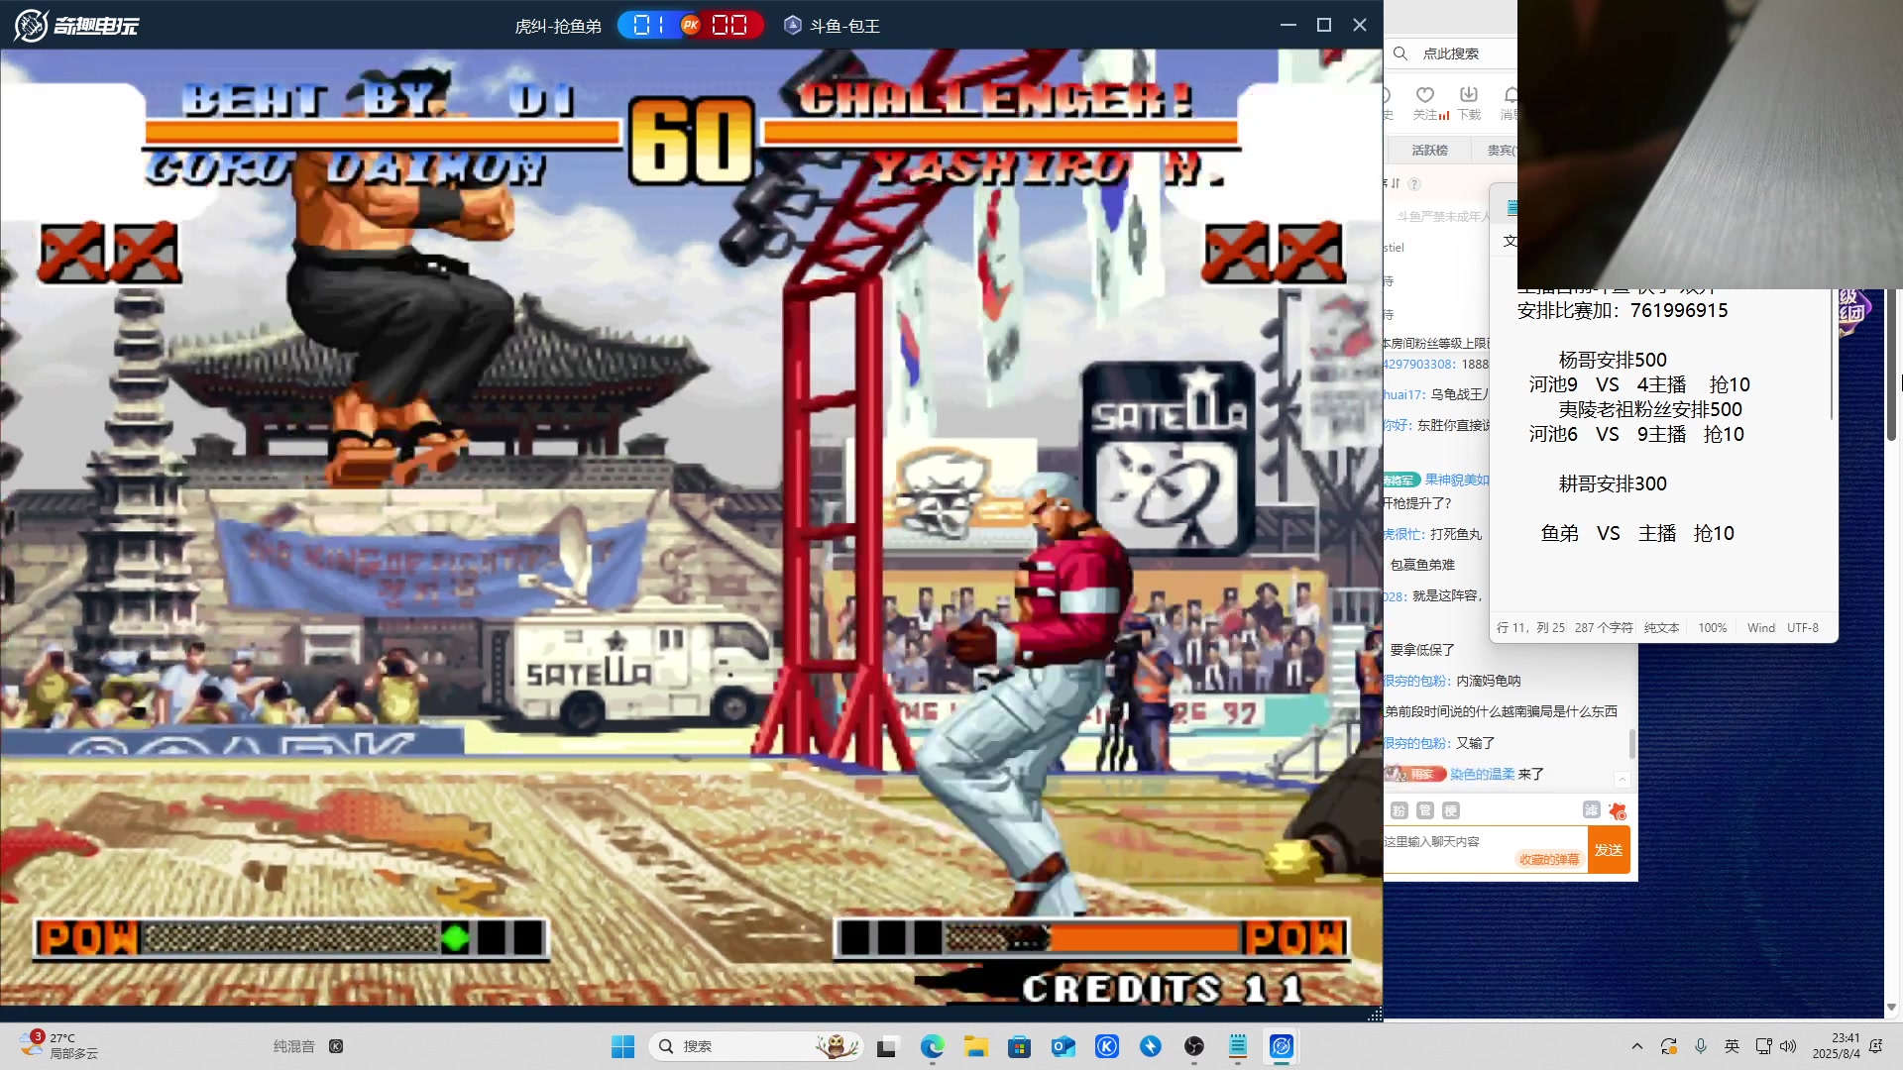This screenshot has height=1070, width=1903.
Task: Click the 粉 fan-badge chat filter icon
Action: click(x=1399, y=810)
